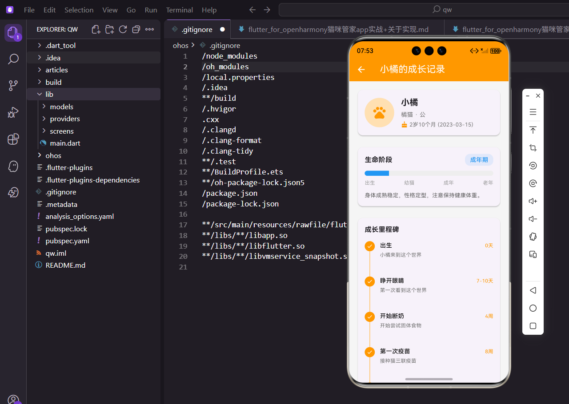Open the Edit menu
This screenshot has width=569, height=404.
click(x=50, y=10)
